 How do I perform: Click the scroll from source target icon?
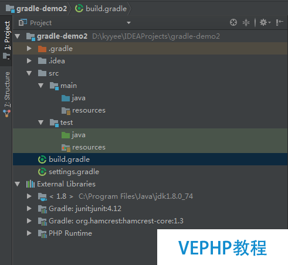coord(233,22)
